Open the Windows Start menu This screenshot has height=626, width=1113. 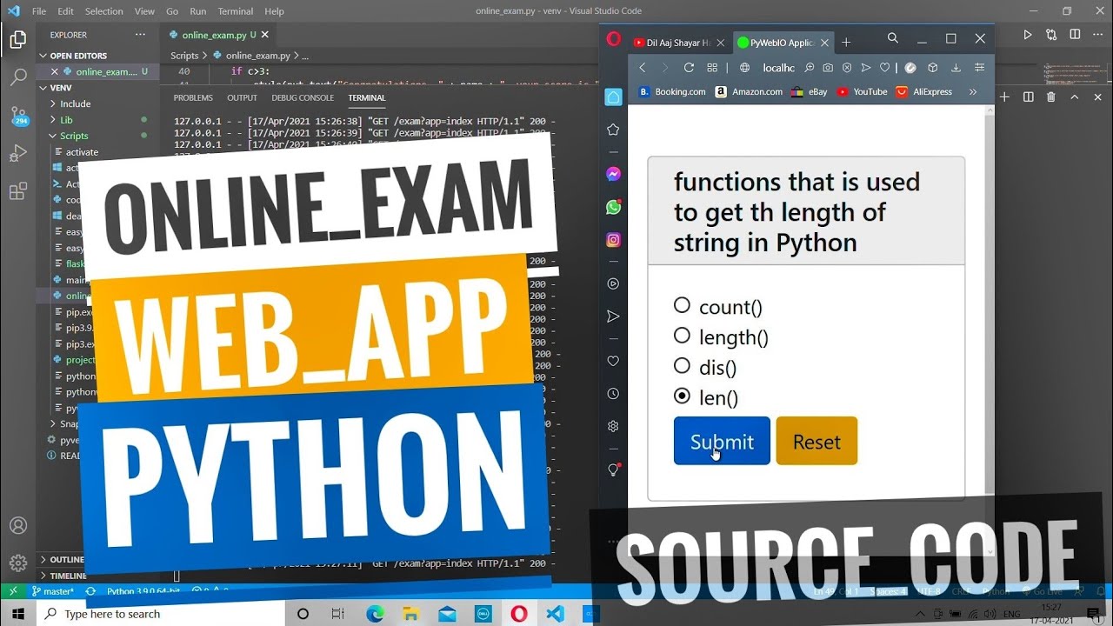[18, 614]
